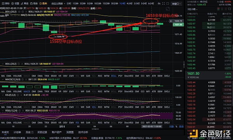Remove the MACD(12,26,9) panel

tap(26, 79)
